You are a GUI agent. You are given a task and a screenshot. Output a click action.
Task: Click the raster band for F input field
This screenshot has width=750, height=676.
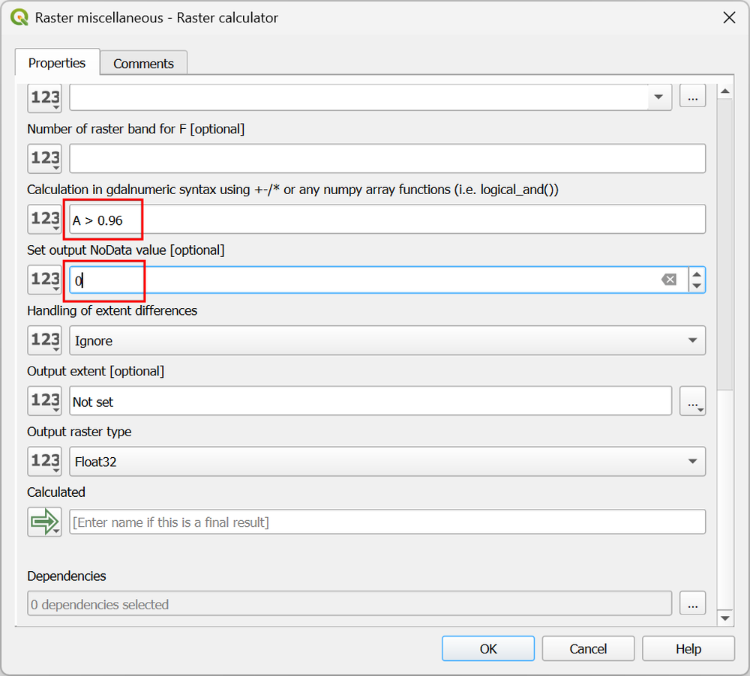(x=388, y=159)
